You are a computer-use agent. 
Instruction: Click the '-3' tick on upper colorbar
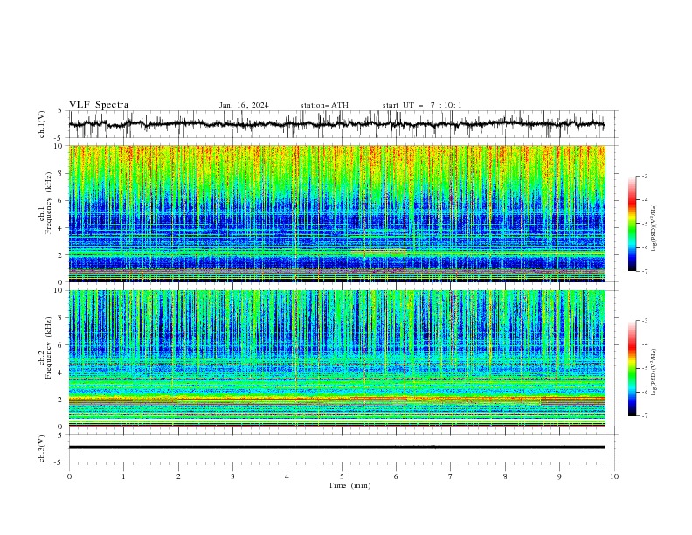coord(644,176)
